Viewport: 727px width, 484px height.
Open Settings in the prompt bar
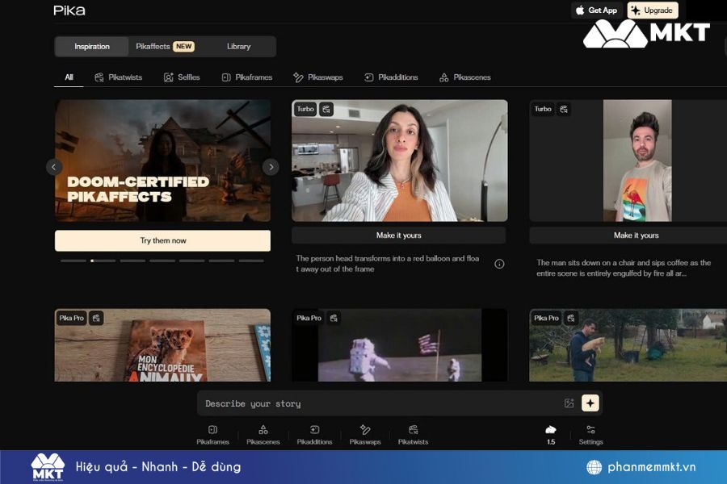[590, 435]
